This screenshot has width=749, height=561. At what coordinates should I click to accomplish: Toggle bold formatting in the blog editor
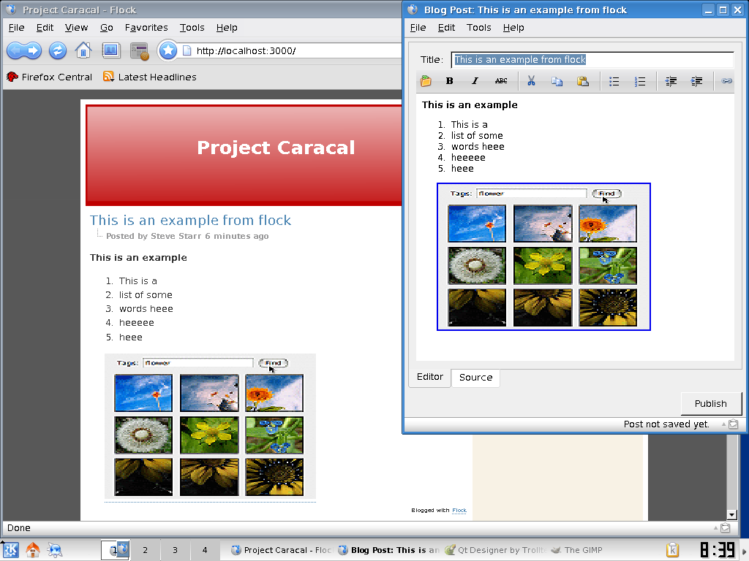click(449, 81)
